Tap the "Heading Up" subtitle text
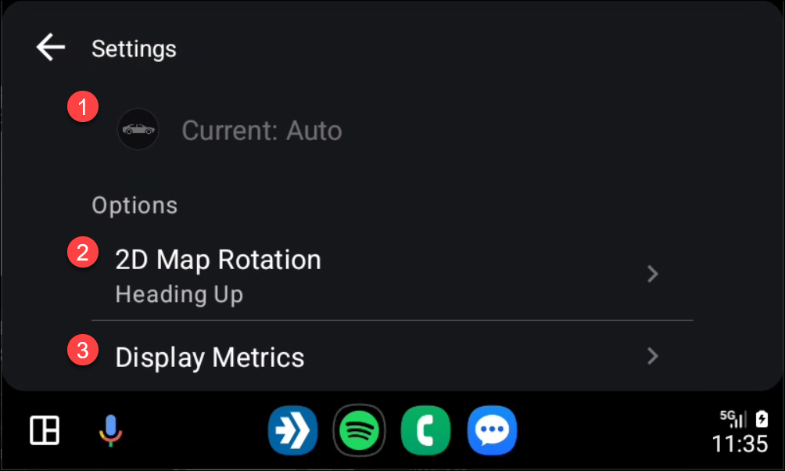Screen dimensions: 785x471 (x=179, y=295)
